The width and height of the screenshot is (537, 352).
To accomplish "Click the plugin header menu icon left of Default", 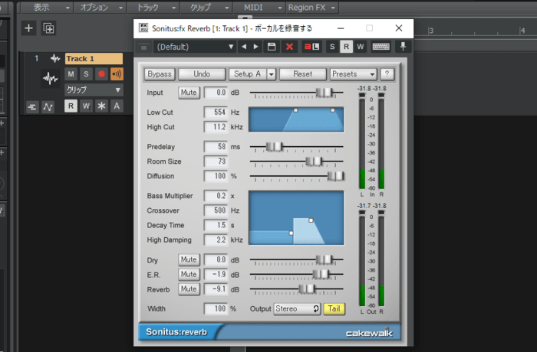I will tap(144, 47).
